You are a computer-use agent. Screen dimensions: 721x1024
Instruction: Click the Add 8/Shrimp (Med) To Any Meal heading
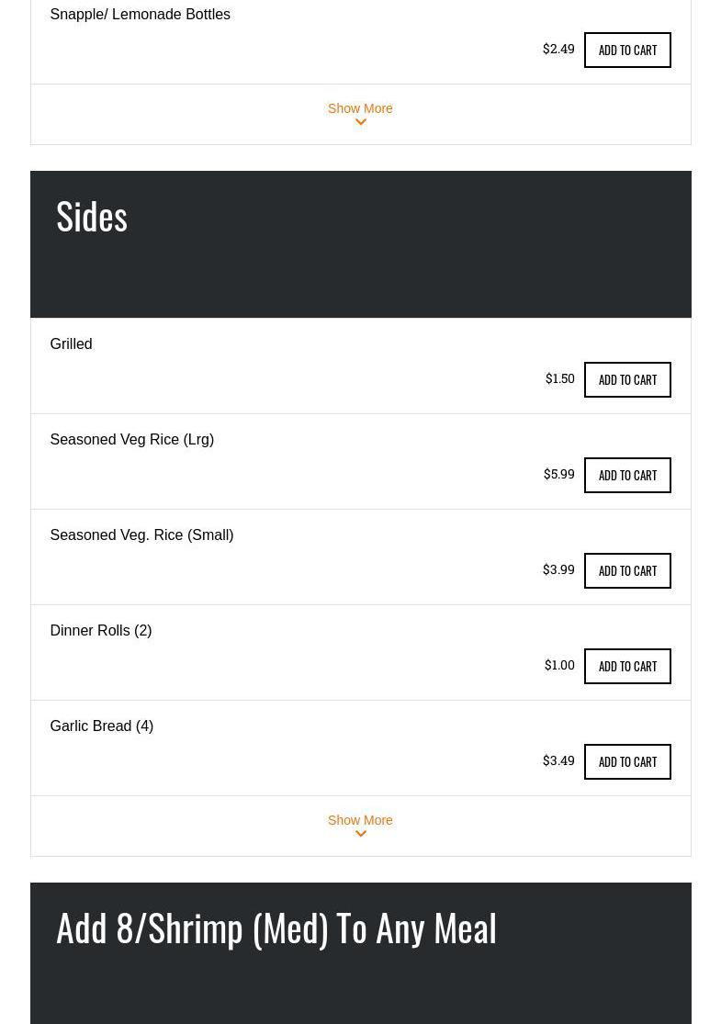point(276,928)
